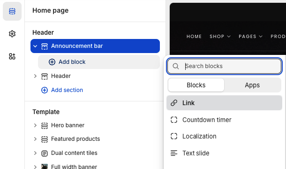The height and width of the screenshot is (169, 286).
Task: Select the Header tree item label
Action: pos(61,76)
